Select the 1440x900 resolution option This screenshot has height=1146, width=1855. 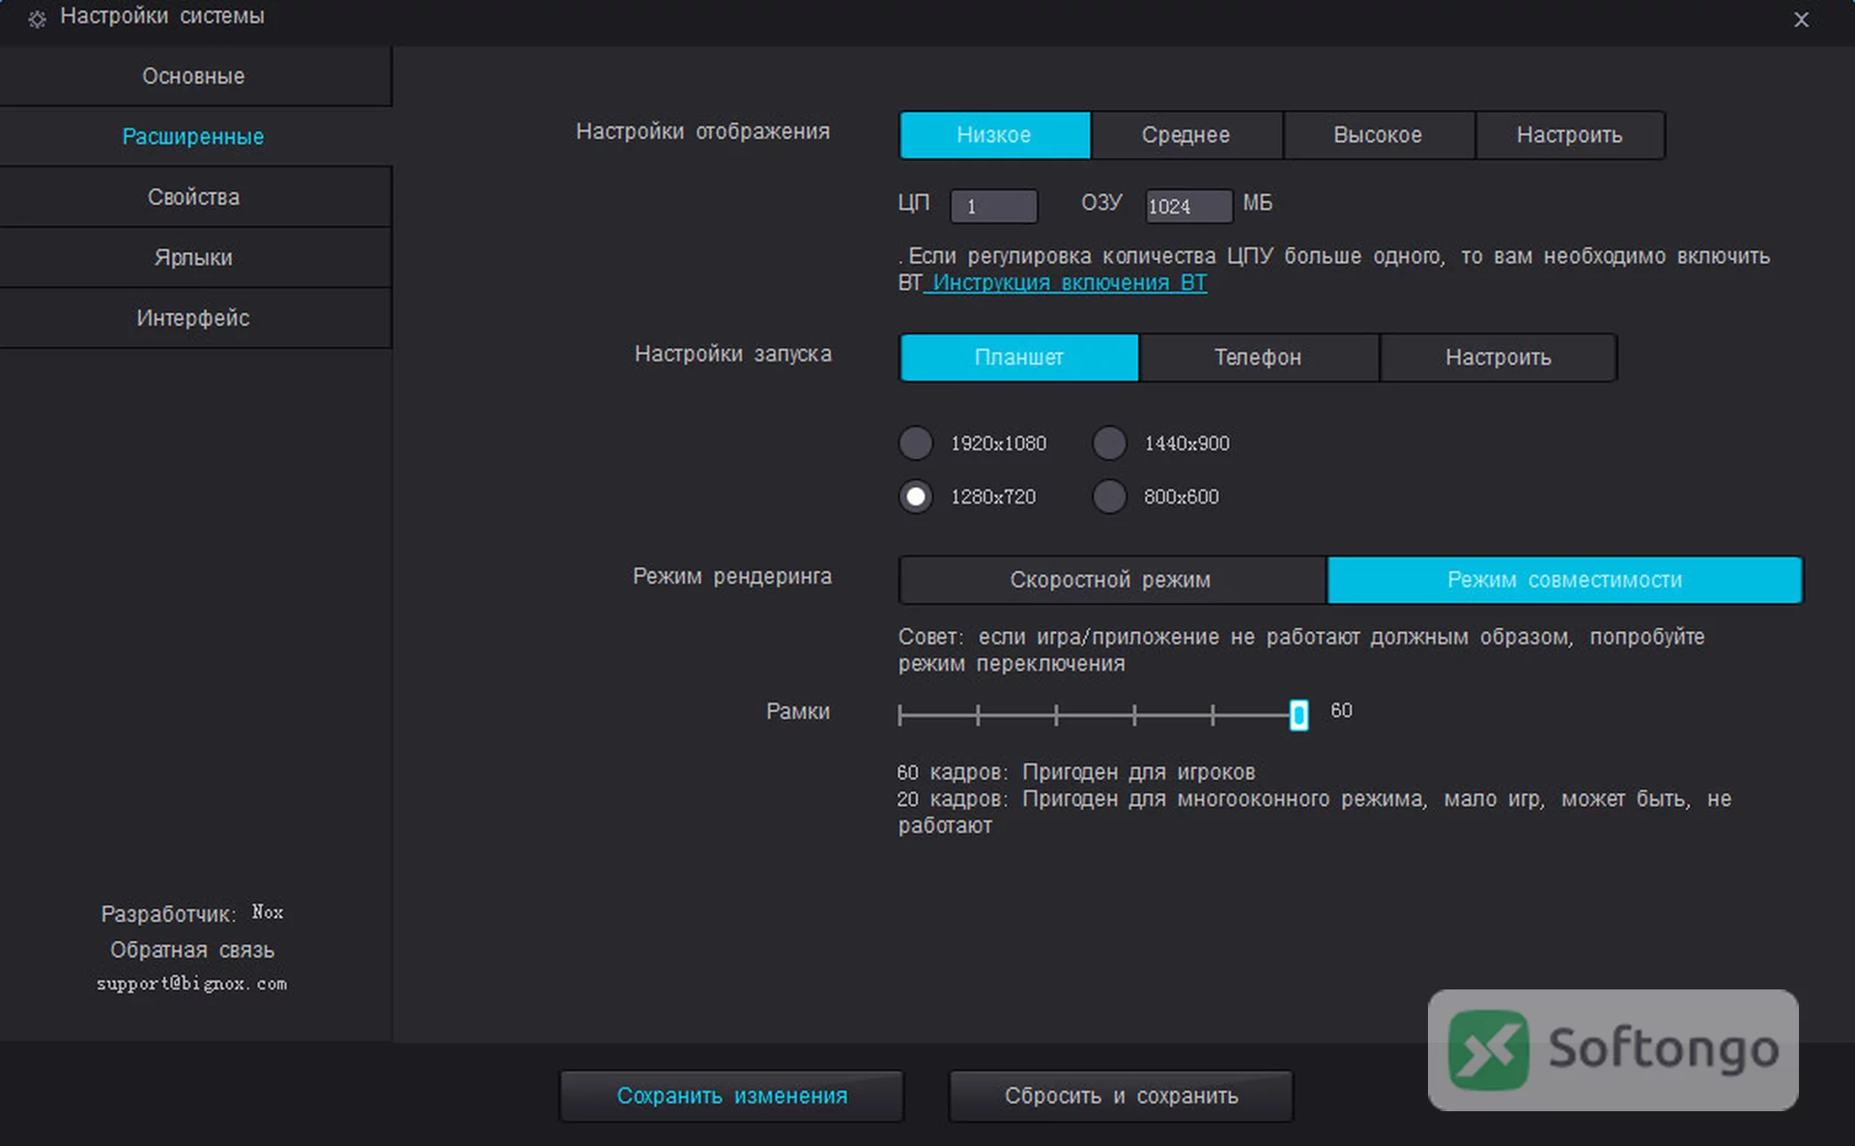[x=1109, y=444]
